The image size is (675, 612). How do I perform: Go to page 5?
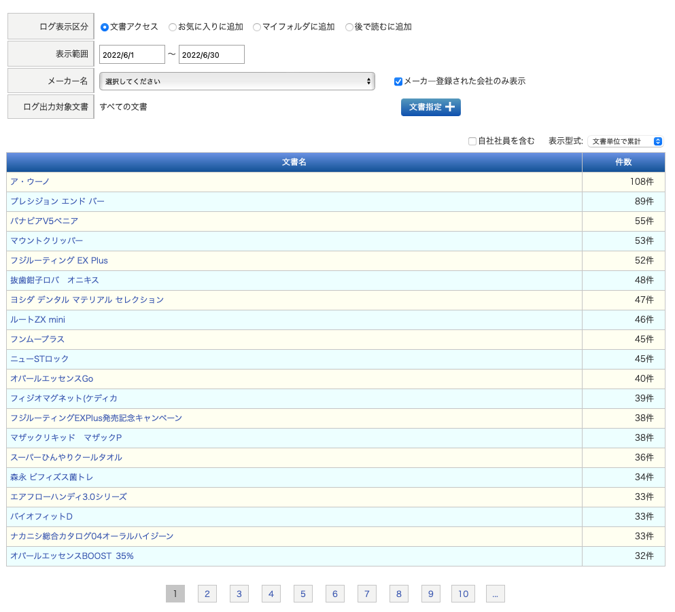(x=303, y=594)
